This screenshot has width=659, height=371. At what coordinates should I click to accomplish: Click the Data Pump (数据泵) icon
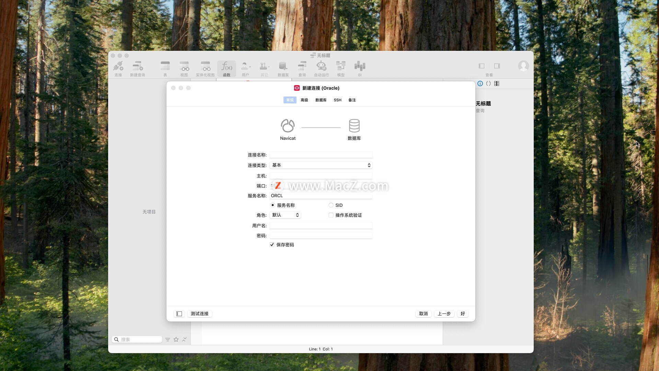[283, 69]
